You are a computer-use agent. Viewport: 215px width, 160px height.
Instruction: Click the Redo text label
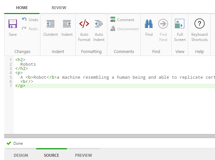pos(33,29)
